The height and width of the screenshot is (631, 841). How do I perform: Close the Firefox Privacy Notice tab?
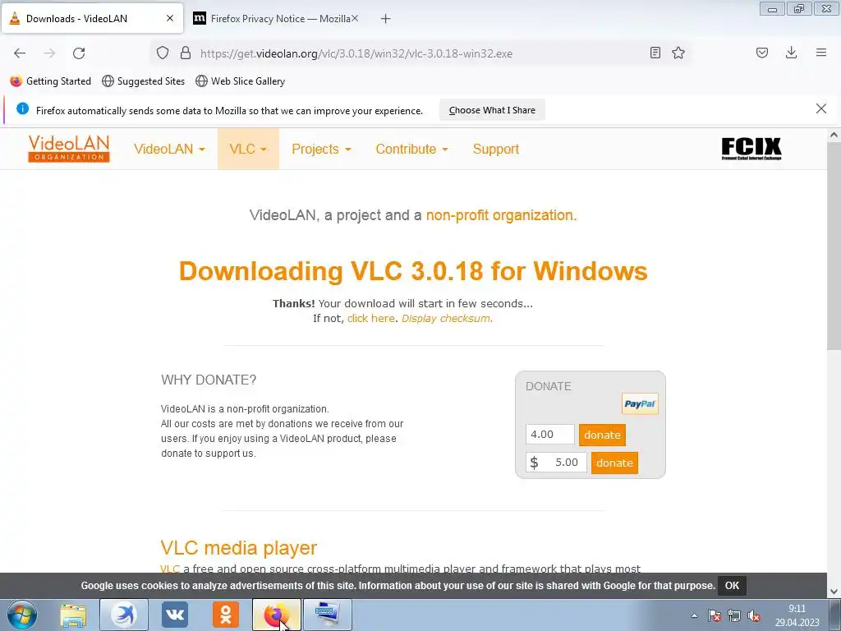(x=355, y=18)
